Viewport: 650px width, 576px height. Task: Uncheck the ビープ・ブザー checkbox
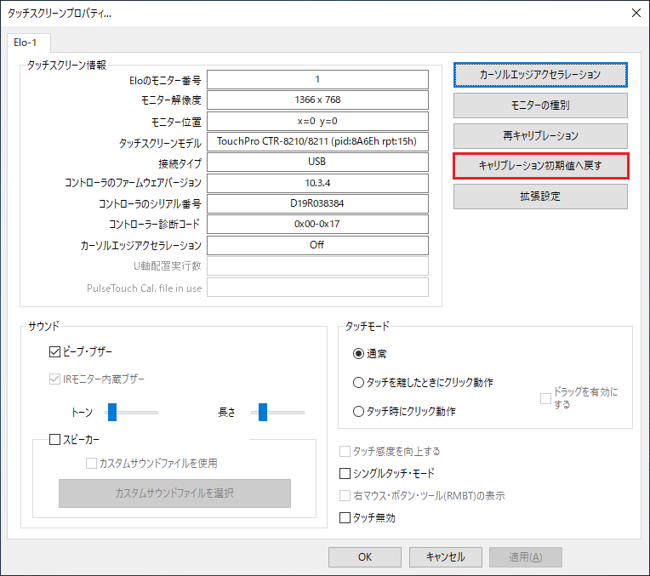[x=55, y=351]
